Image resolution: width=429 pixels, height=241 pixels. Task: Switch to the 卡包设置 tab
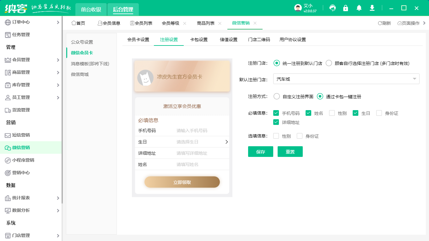tap(199, 40)
